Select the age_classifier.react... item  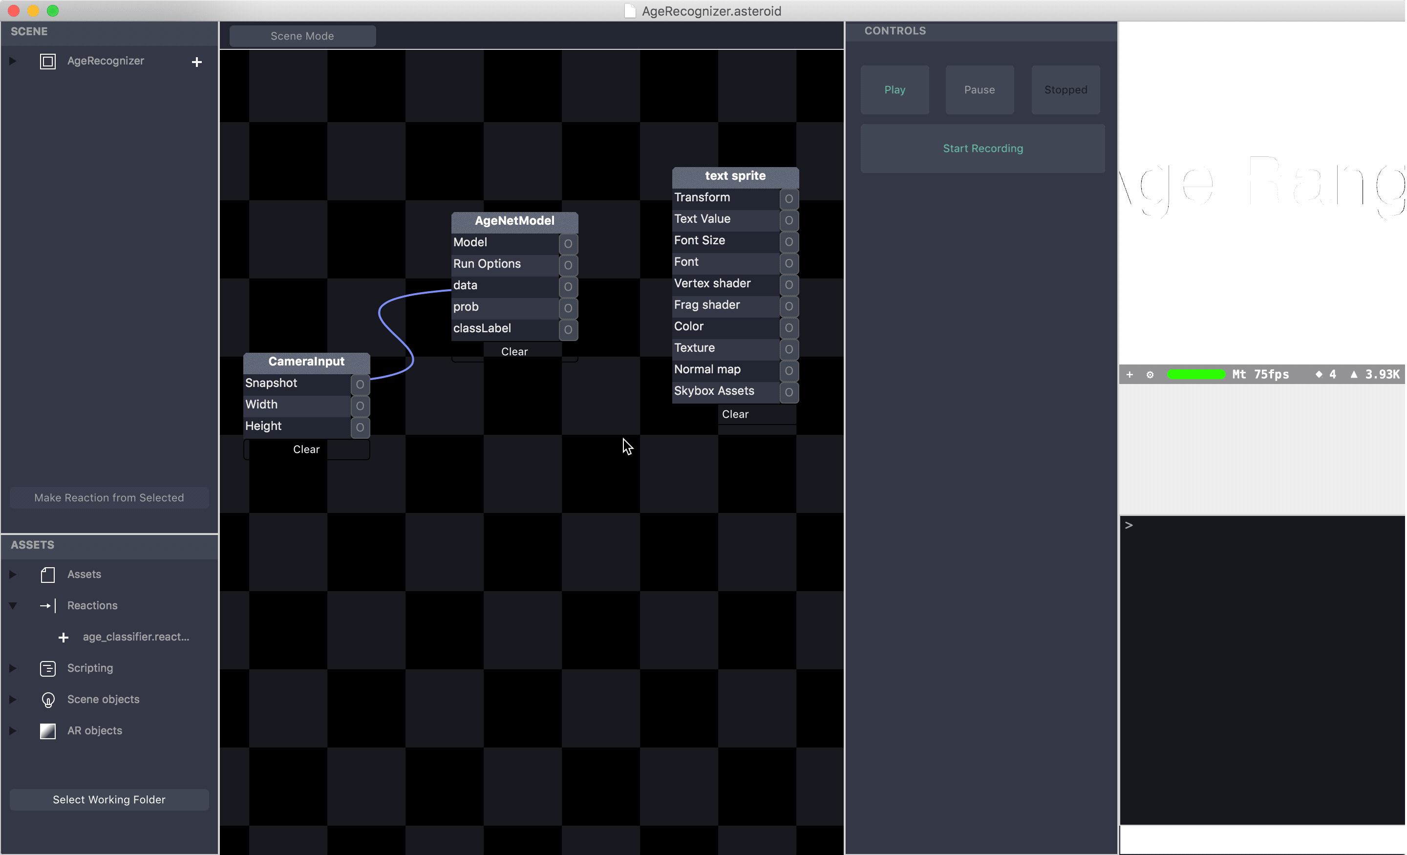click(x=136, y=637)
